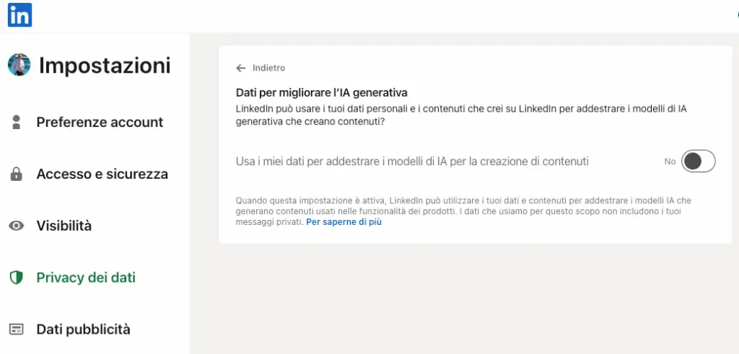This screenshot has height=354, width=739.
Task: Select the lock icon for Accesso e sicurezza
Action: coord(17,174)
